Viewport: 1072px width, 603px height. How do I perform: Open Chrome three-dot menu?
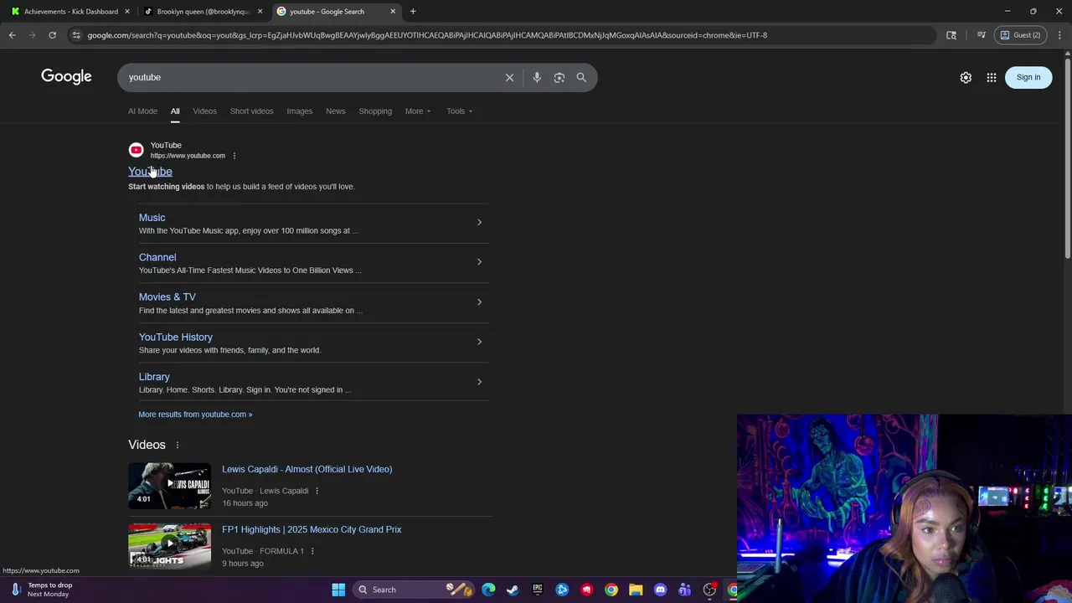pyautogui.click(x=1059, y=35)
